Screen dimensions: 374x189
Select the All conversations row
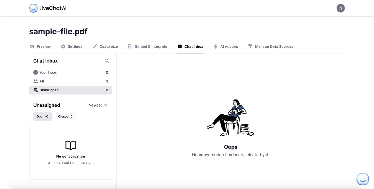coord(71,81)
